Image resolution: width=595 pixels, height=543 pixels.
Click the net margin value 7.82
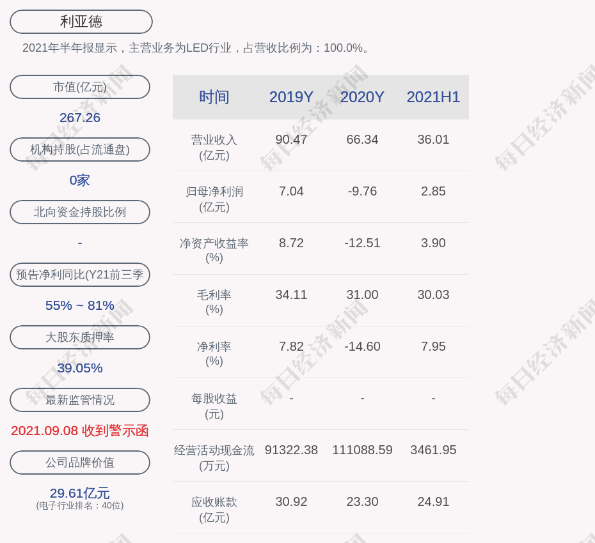(x=292, y=346)
